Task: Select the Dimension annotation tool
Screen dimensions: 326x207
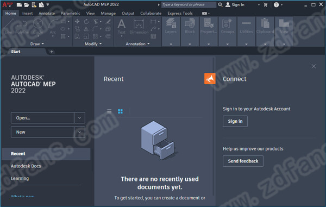Action: [x=139, y=27]
